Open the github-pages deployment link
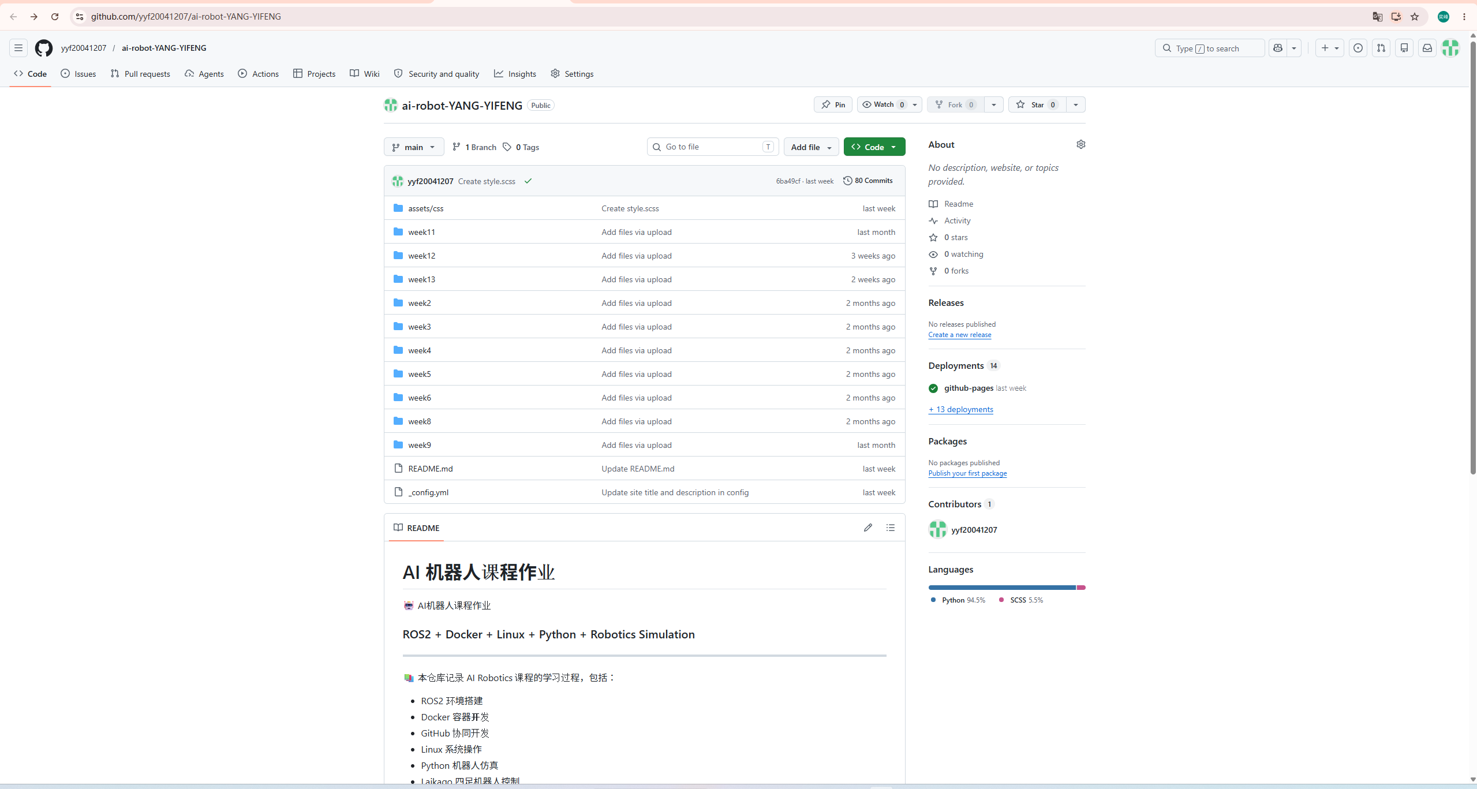Screen dimensions: 1477x789 pyautogui.click(x=969, y=388)
